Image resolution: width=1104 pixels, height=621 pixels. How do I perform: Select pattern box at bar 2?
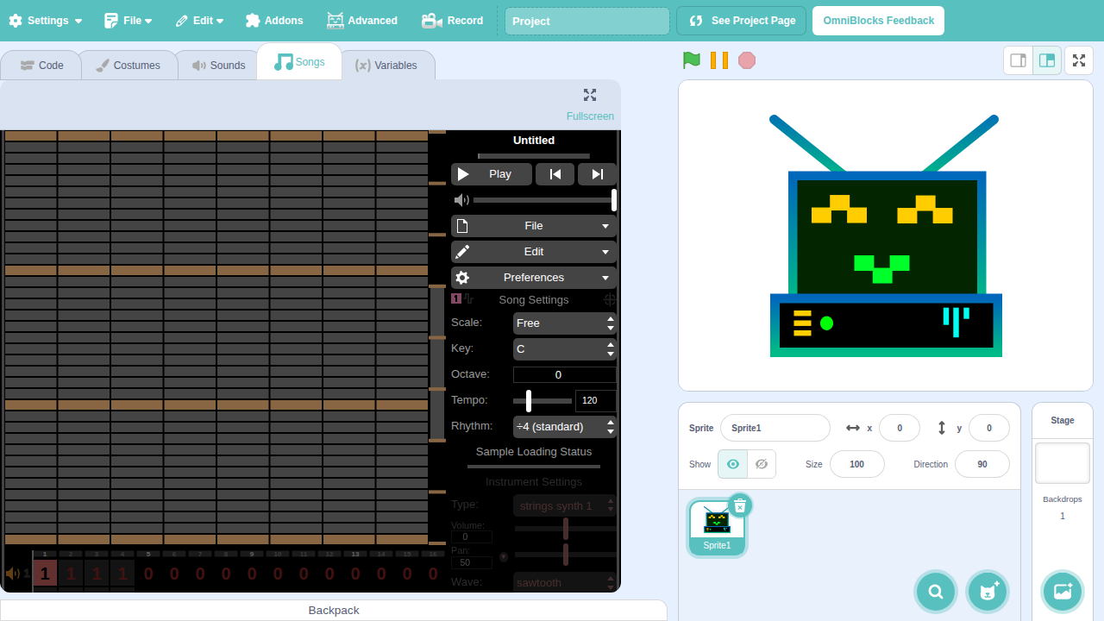[x=71, y=574]
